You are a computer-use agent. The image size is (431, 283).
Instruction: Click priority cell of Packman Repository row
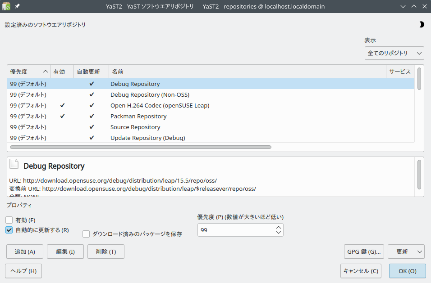tap(28, 116)
